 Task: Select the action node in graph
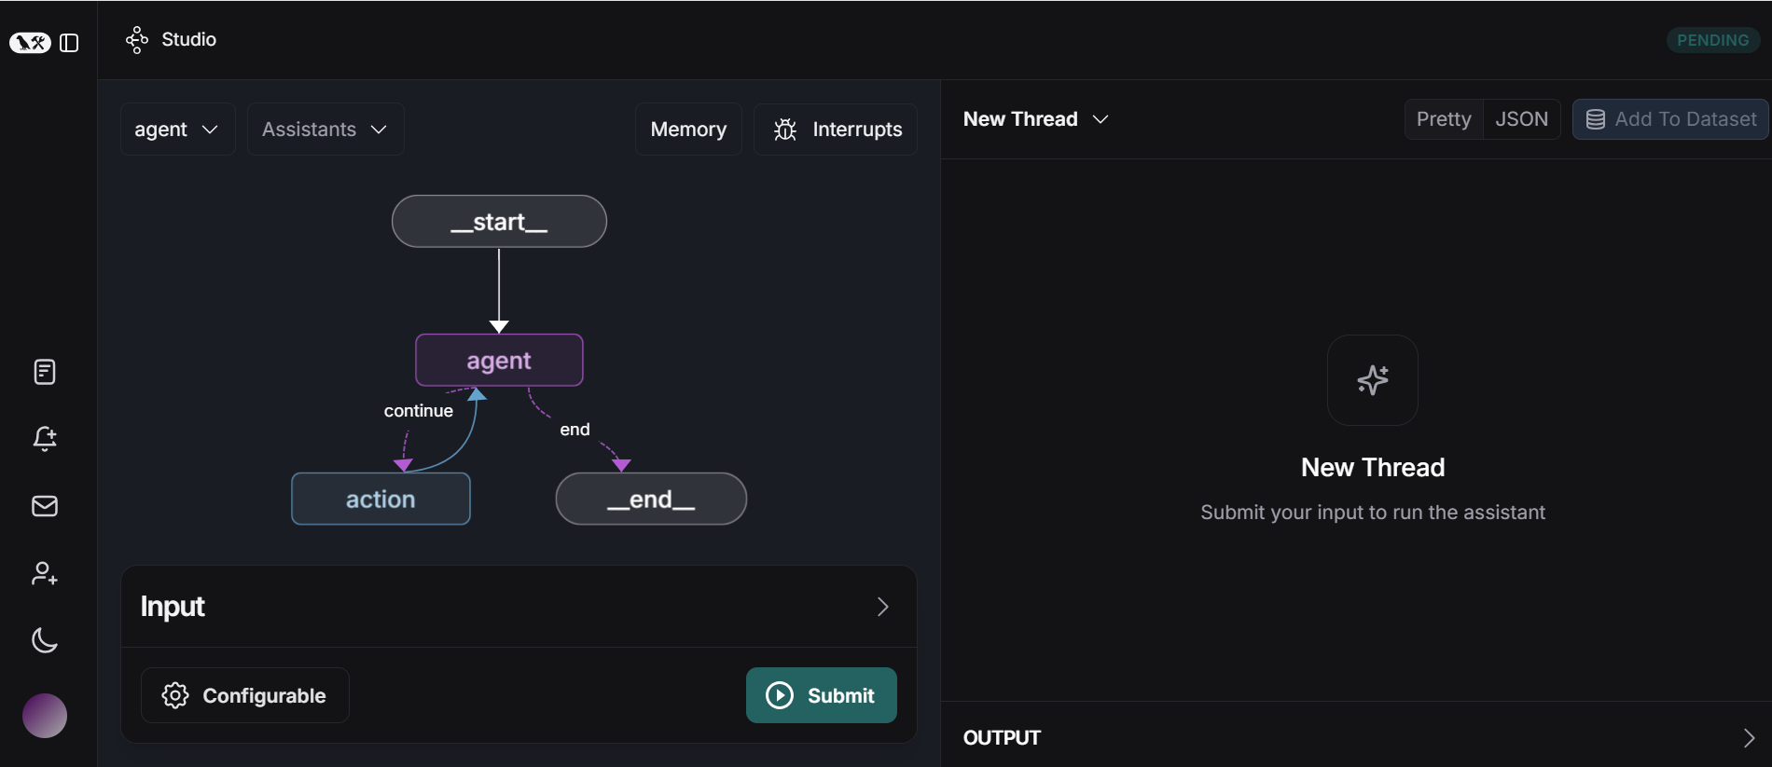coord(381,500)
